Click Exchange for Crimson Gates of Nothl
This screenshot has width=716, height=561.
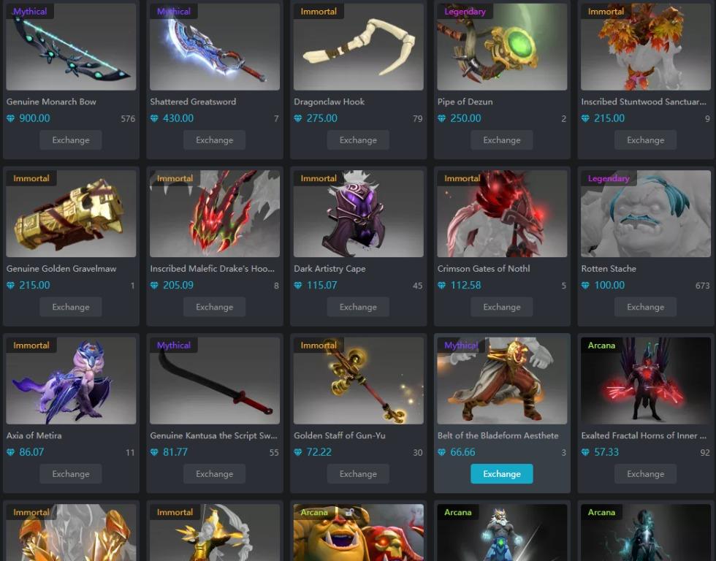click(x=502, y=308)
